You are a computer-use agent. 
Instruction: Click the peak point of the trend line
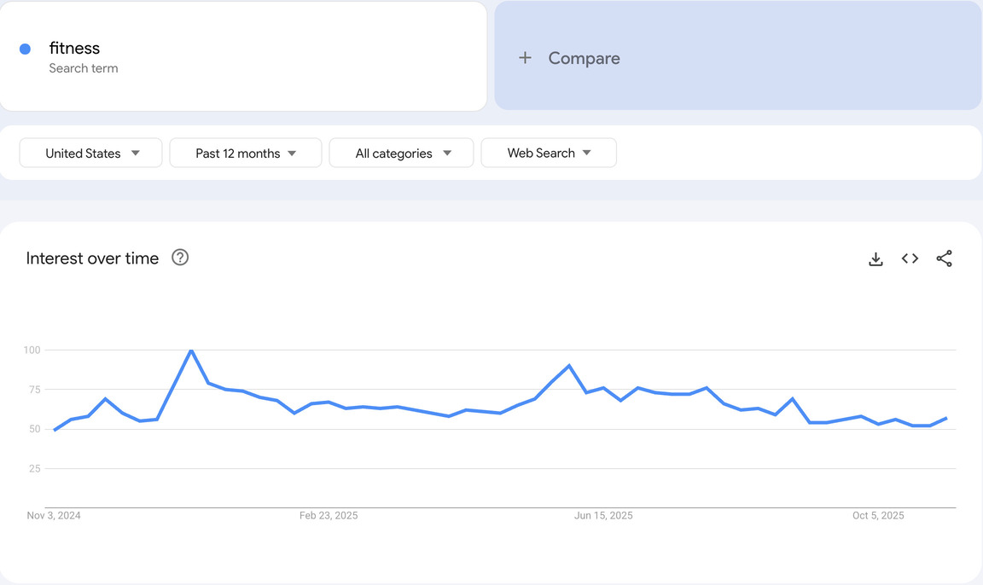(191, 350)
